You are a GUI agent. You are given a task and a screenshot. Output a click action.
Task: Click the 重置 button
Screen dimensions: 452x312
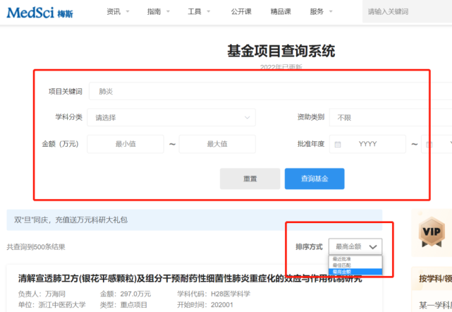250,179
